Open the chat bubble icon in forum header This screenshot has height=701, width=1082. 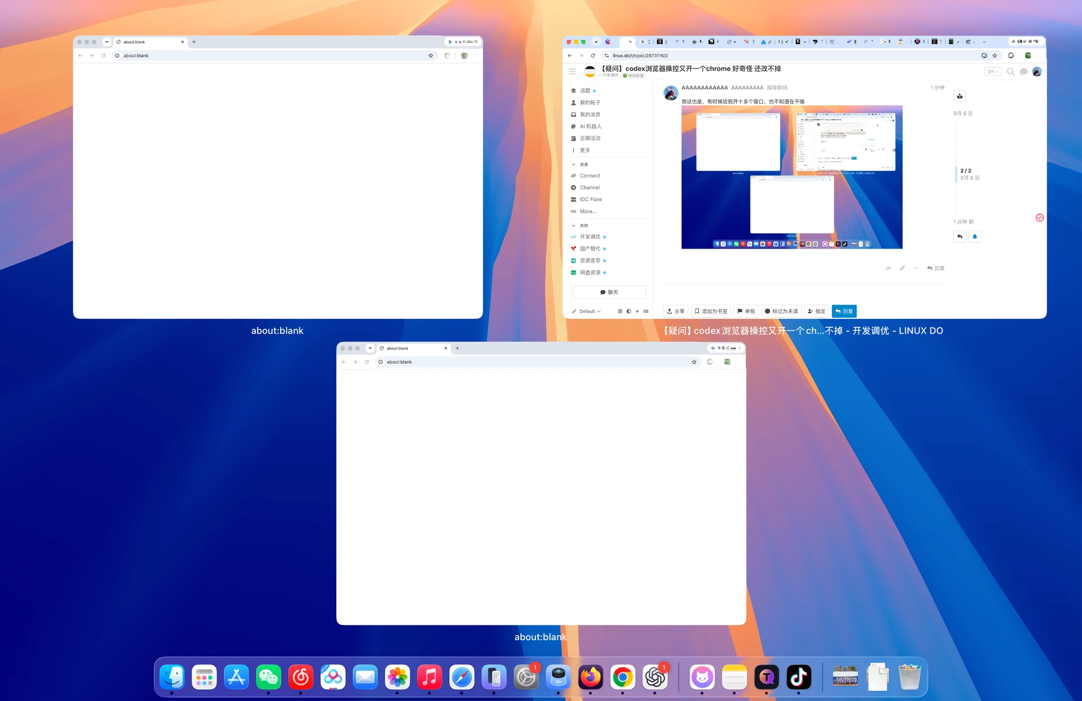pyautogui.click(x=1023, y=72)
